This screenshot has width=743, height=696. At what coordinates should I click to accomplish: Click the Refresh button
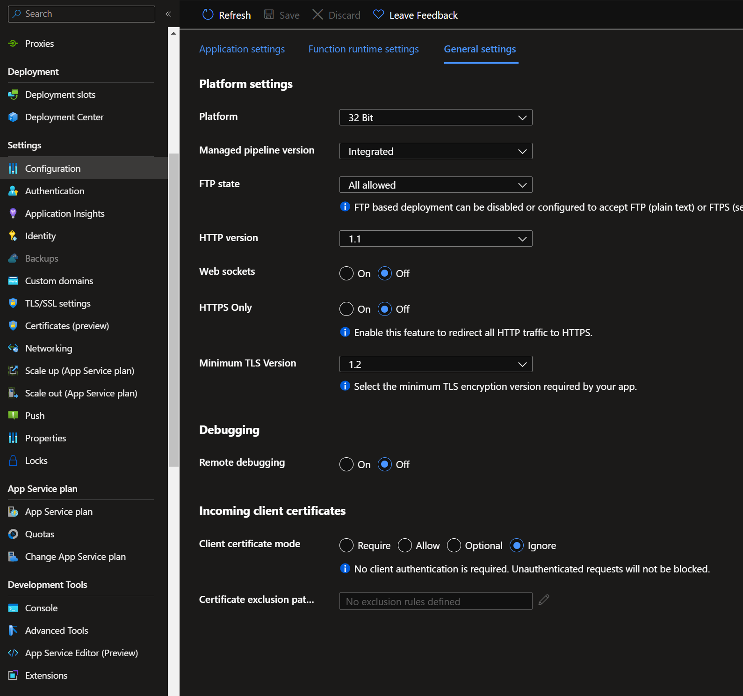[226, 15]
